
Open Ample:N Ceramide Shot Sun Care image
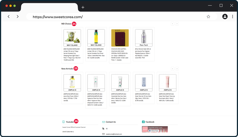click(x=120, y=83)
